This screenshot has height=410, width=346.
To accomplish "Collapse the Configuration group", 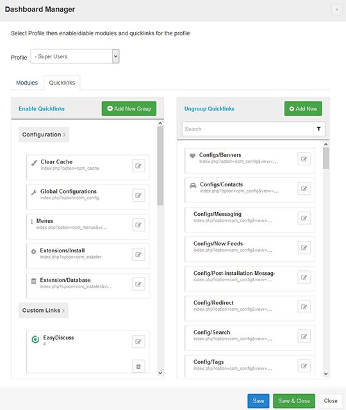I will click(x=44, y=135).
